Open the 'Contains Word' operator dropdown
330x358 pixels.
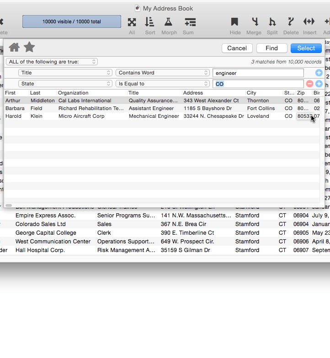(163, 73)
